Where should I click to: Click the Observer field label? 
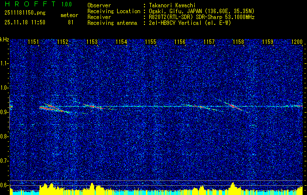point(99,5)
